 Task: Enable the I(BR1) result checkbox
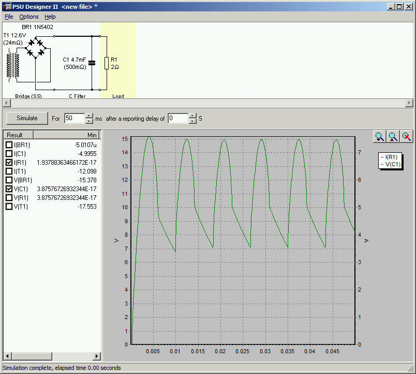(x=9, y=145)
